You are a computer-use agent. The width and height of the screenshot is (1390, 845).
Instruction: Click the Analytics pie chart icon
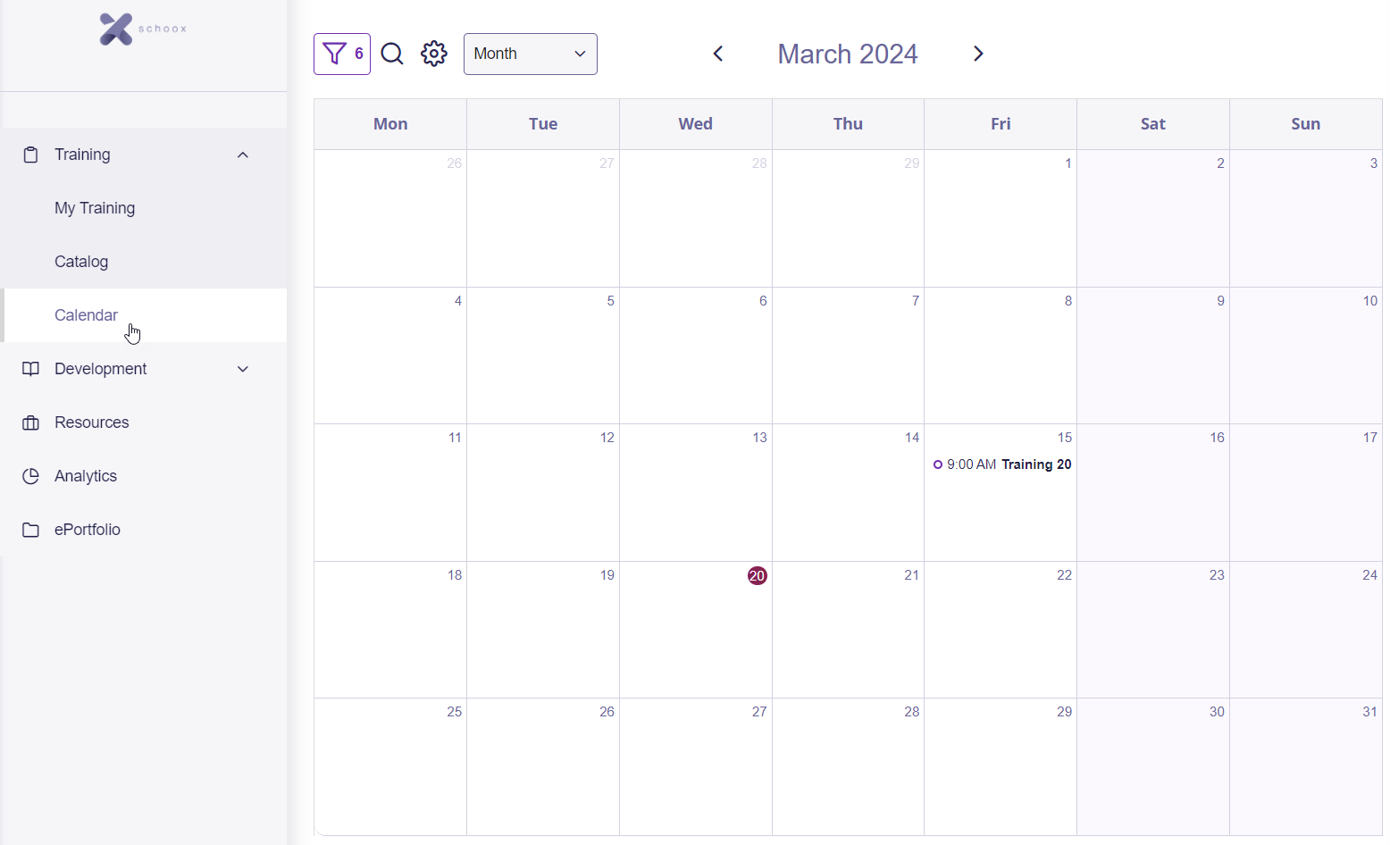pyautogui.click(x=30, y=476)
